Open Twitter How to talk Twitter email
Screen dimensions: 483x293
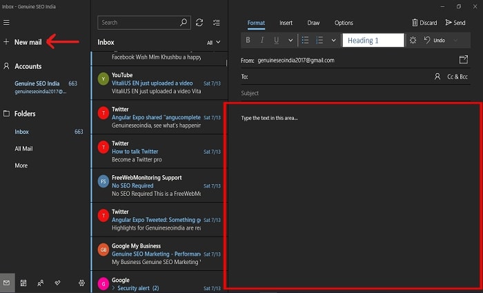159,151
